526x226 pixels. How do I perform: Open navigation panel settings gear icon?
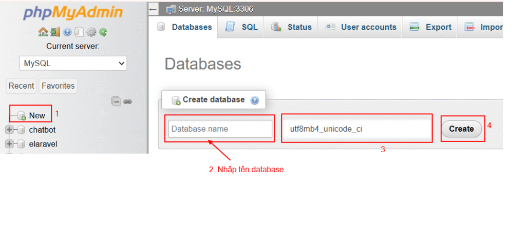coord(91,32)
